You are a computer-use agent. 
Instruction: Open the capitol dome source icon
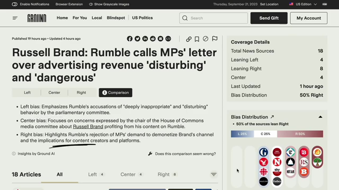[291, 162]
